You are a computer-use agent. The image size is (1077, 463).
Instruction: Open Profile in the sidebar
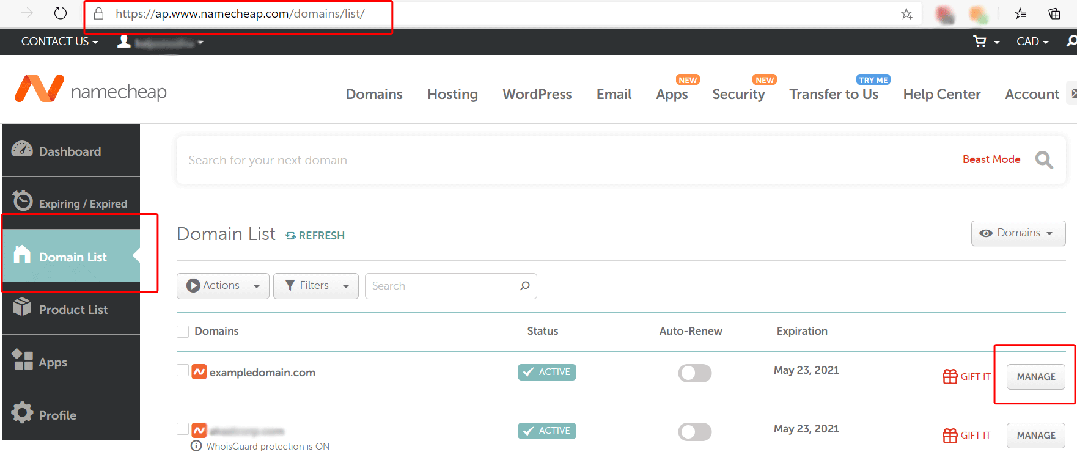coord(72,414)
